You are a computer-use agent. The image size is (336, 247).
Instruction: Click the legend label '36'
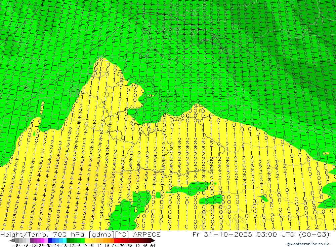pyautogui.click(x=130, y=246)
